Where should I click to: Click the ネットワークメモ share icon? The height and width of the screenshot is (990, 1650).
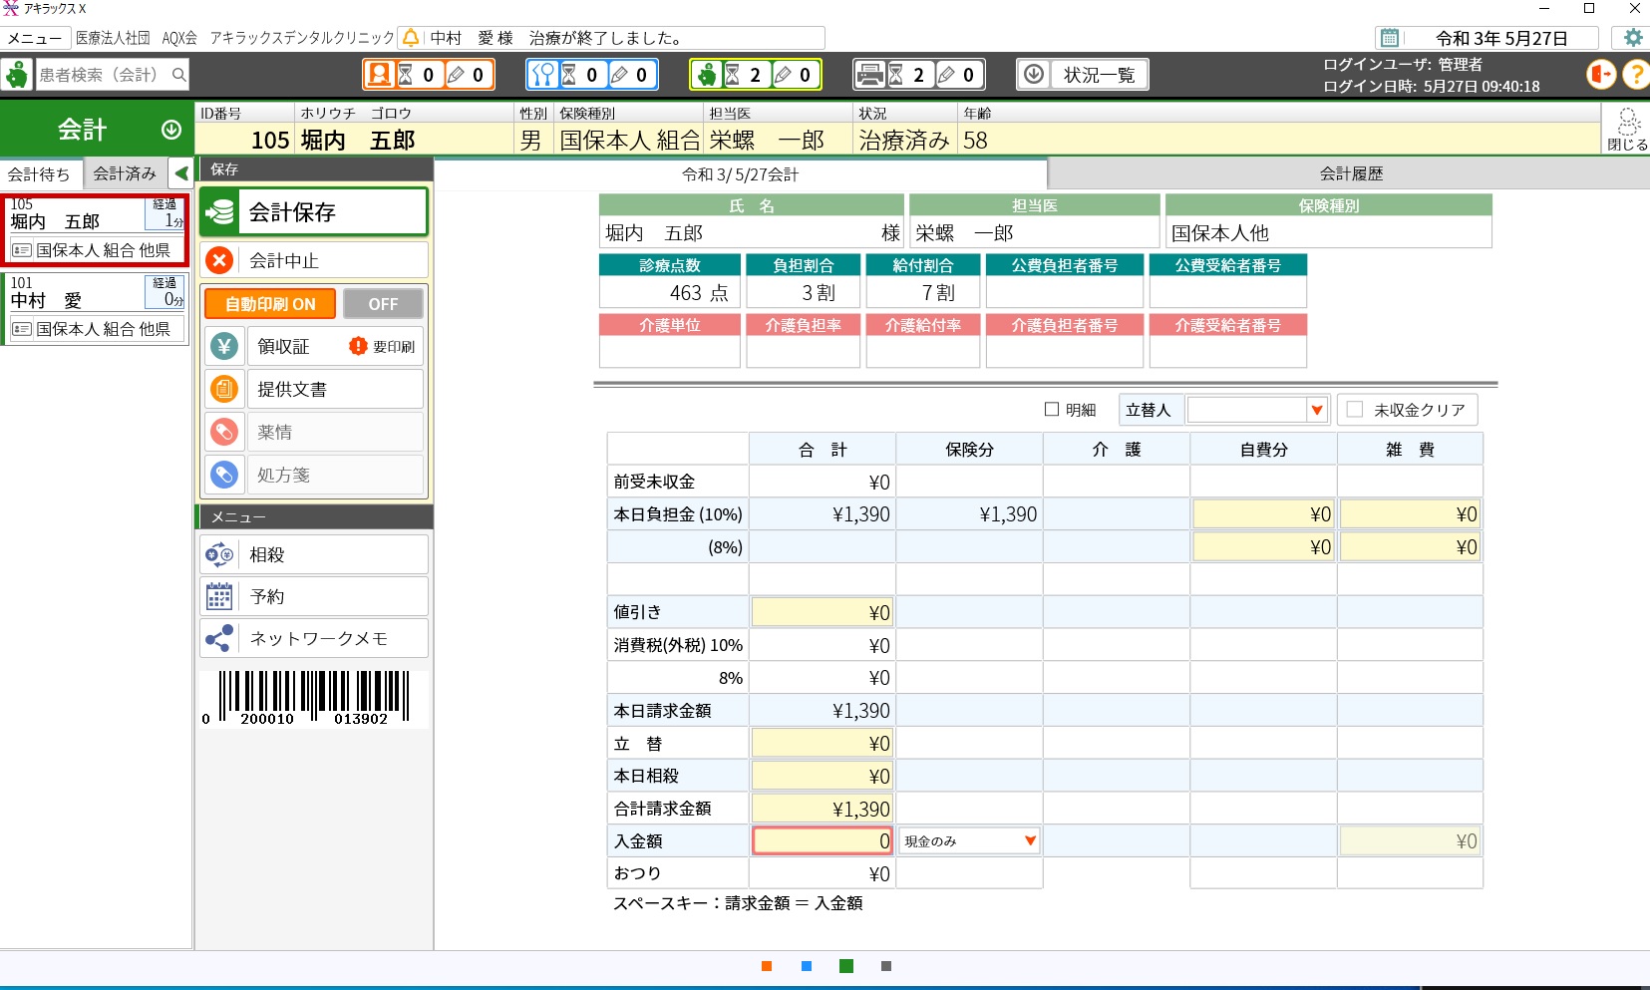(219, 638)
